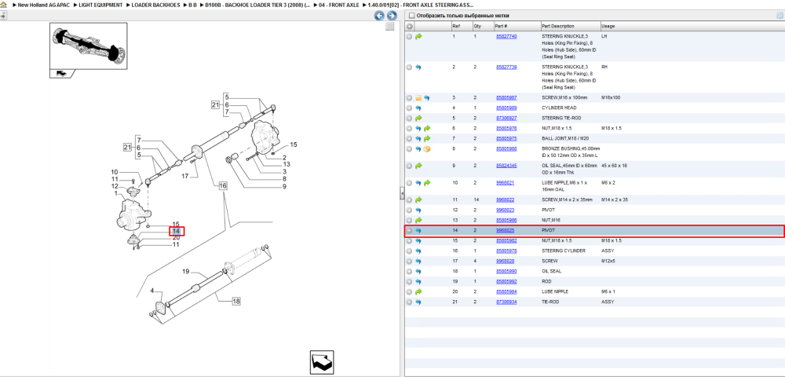Select callout 4 in the diagram

(154, 291)
